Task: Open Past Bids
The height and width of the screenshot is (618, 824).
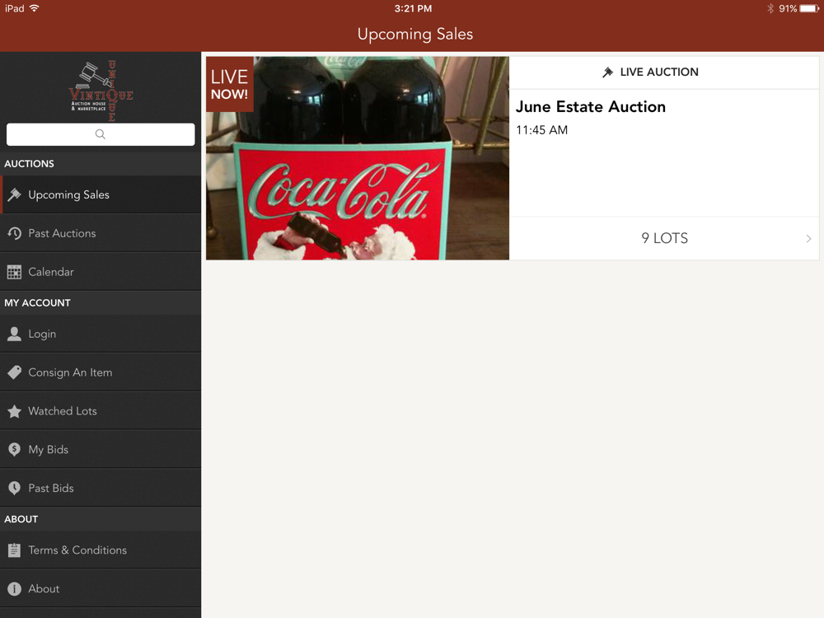Action: (101, 488)
